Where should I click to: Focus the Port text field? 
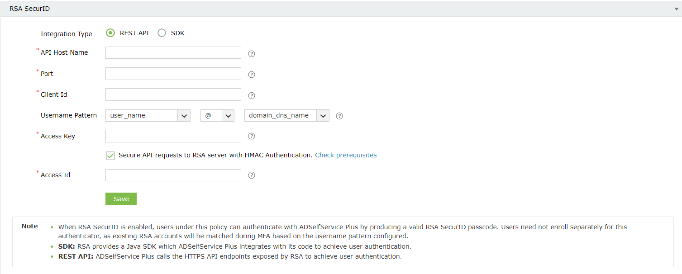tap(173, 74)
